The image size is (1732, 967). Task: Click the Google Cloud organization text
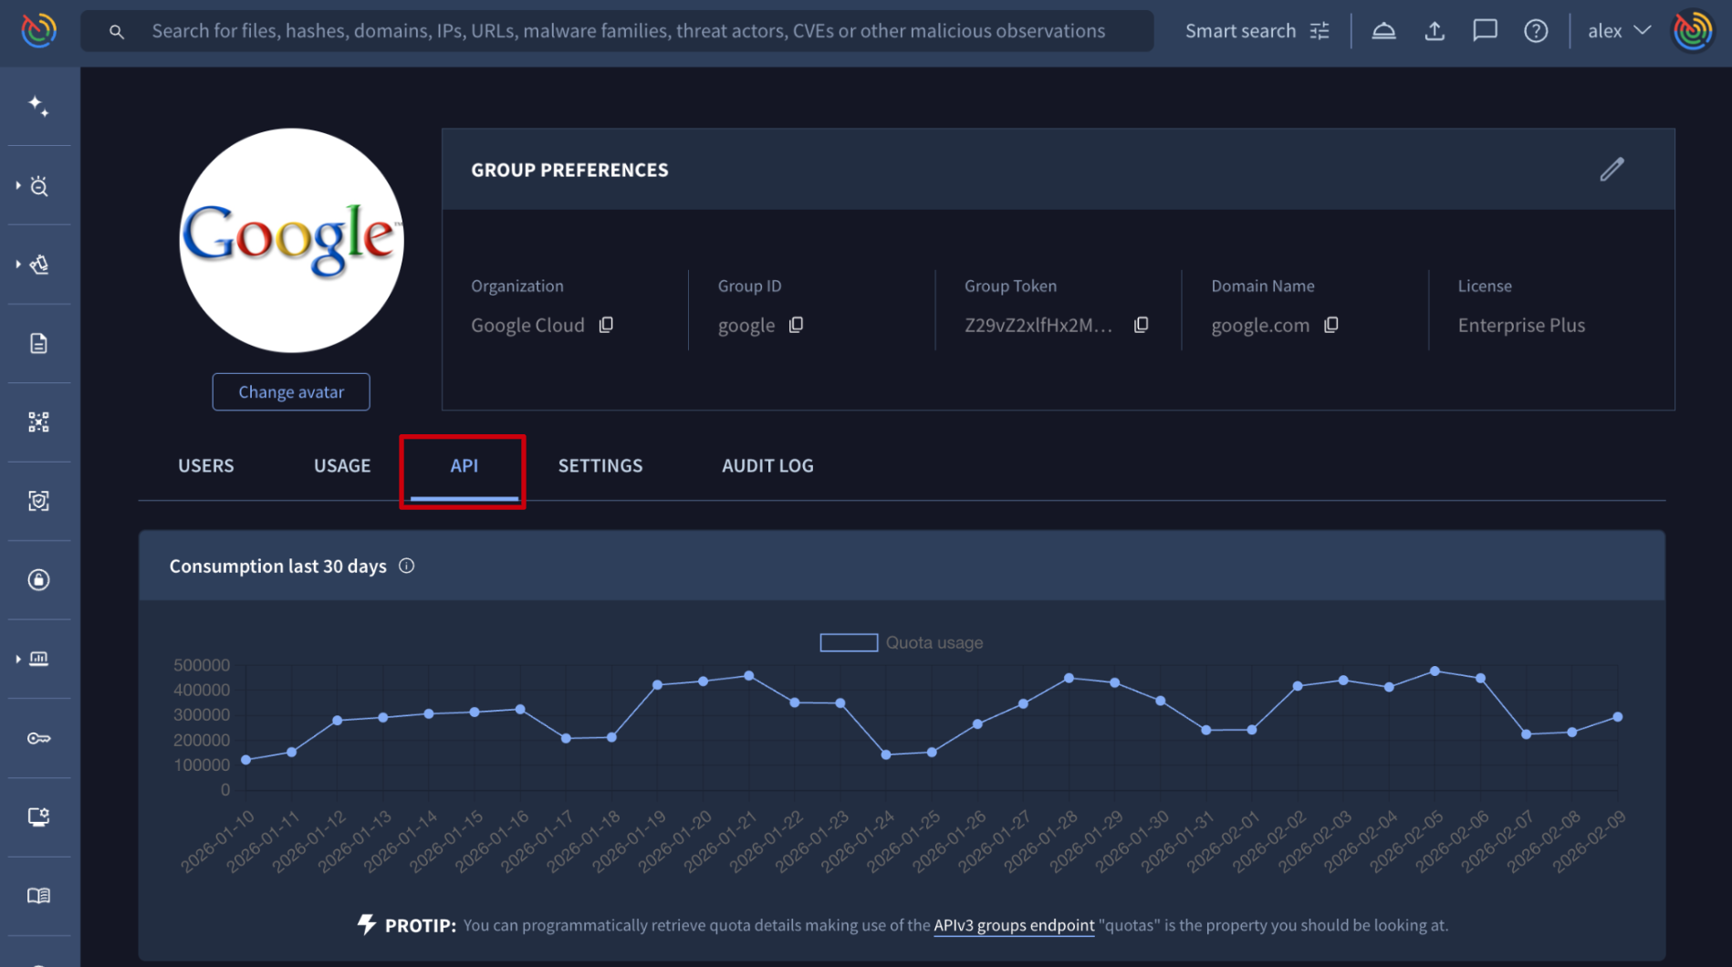[x=527, y=326]
